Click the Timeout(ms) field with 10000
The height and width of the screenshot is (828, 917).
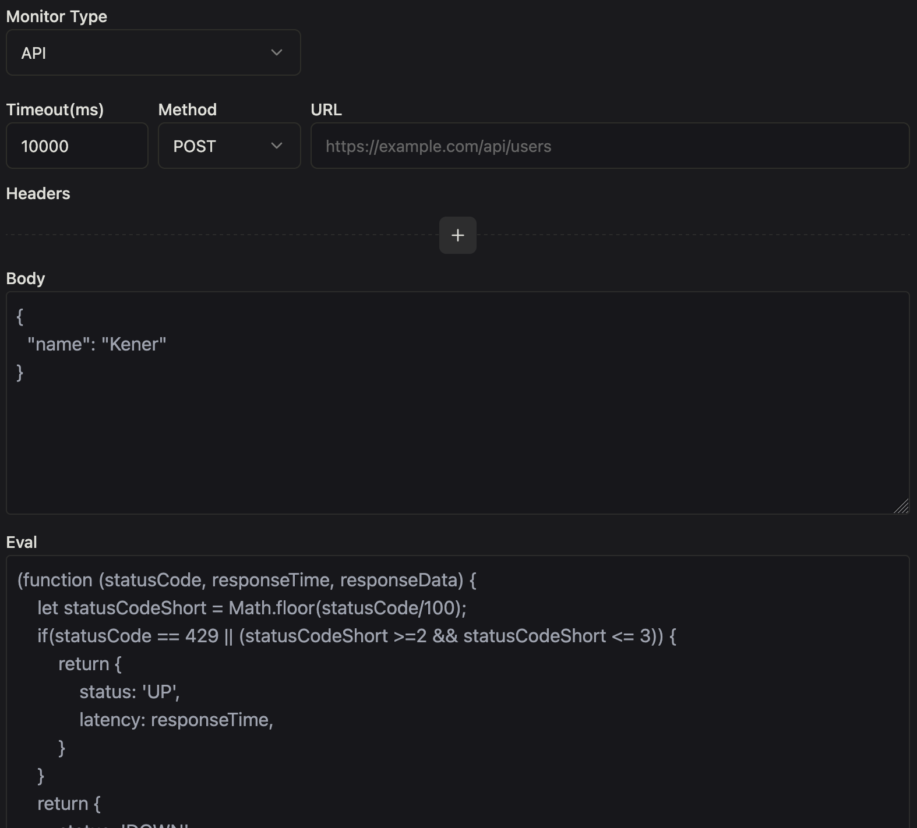(77, 146)
